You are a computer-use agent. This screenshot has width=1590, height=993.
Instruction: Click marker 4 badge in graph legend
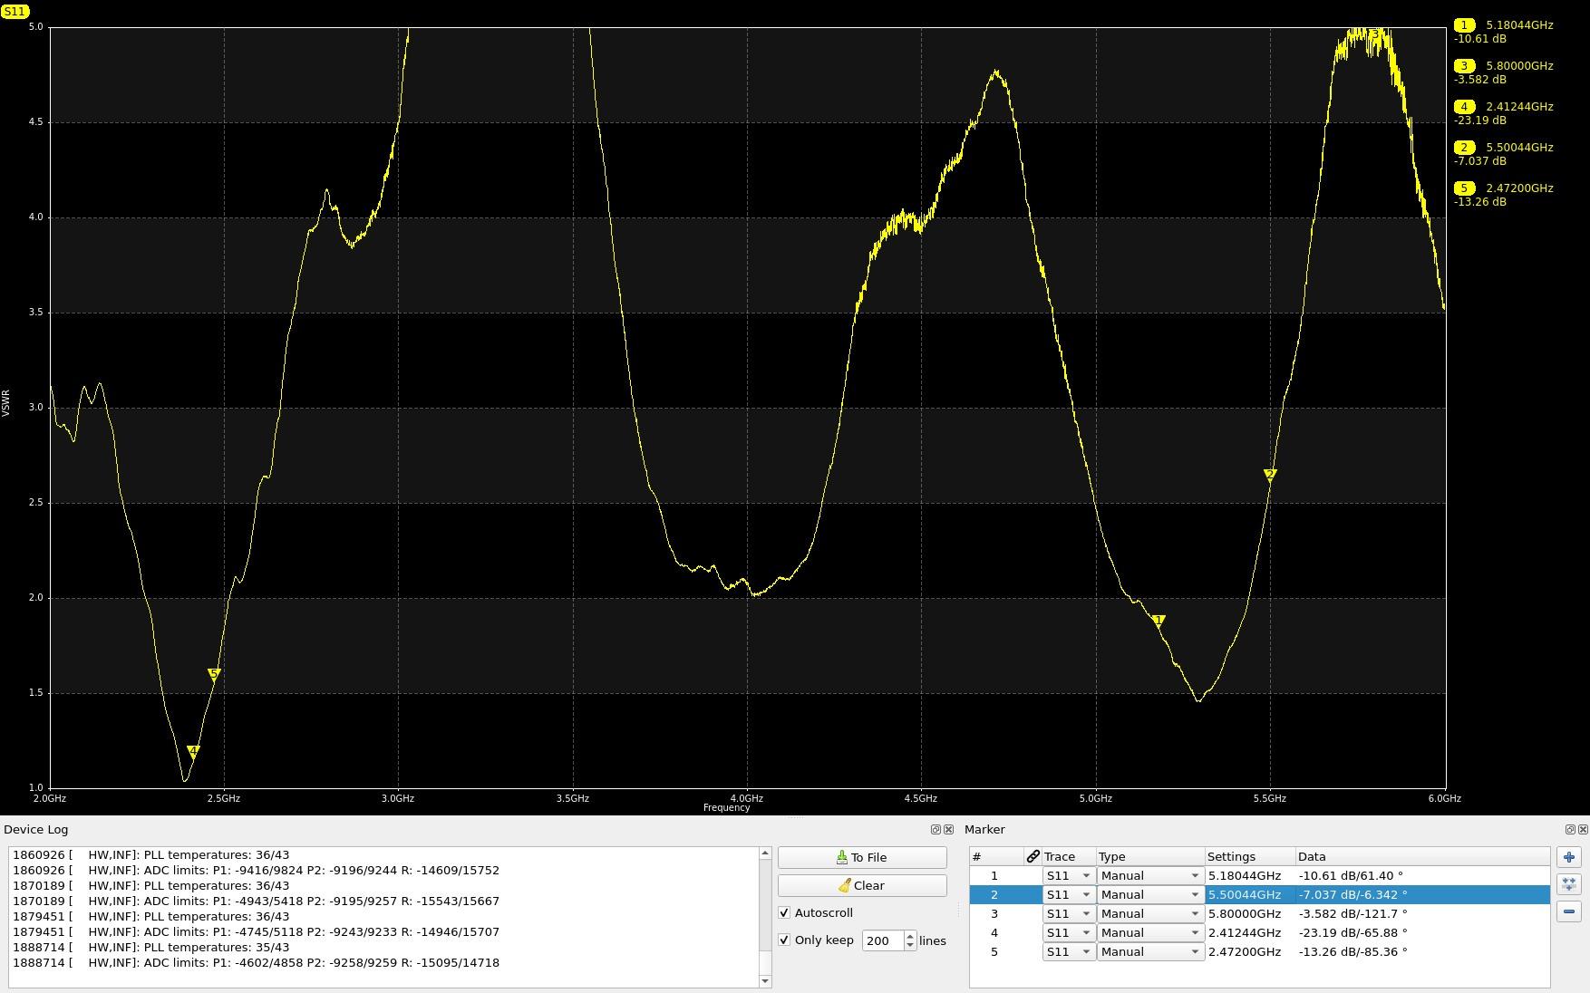[1463, 107]
